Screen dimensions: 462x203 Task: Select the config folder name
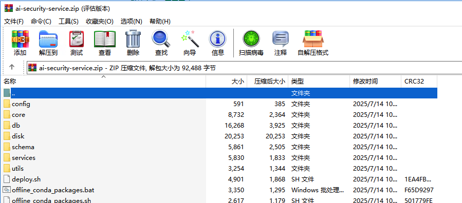21,104
